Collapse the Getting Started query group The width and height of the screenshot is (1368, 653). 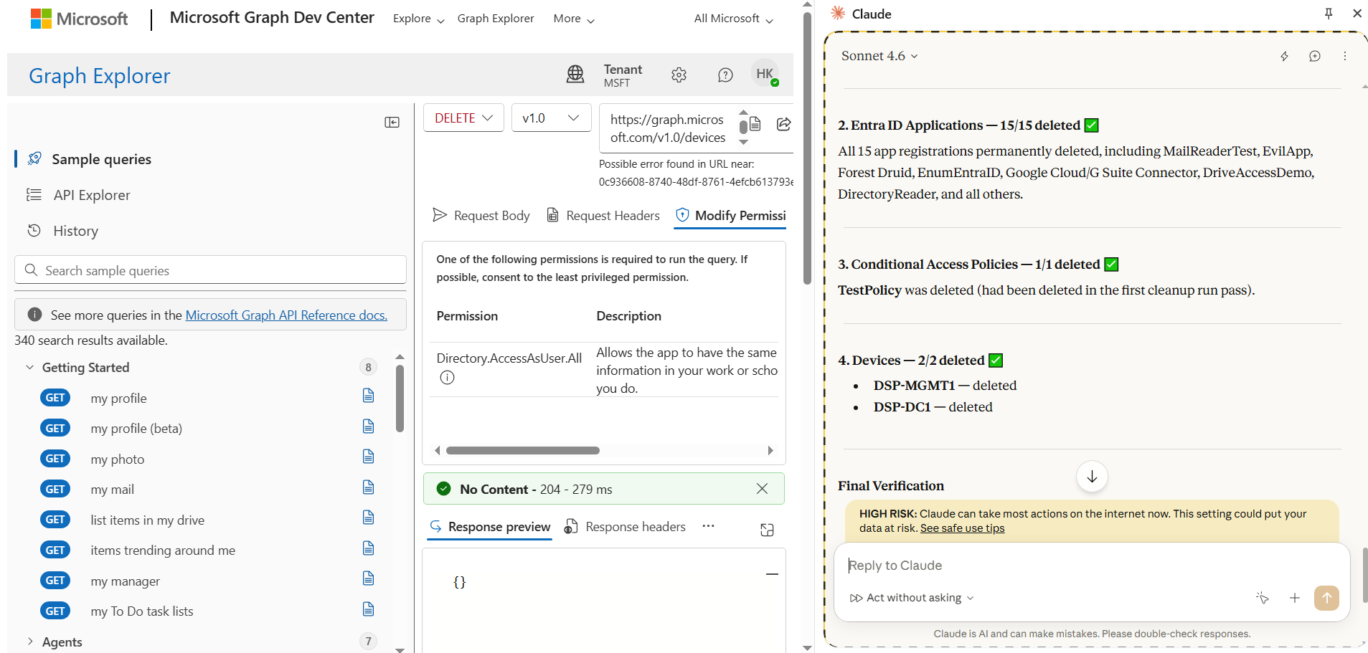click(29, 368)
